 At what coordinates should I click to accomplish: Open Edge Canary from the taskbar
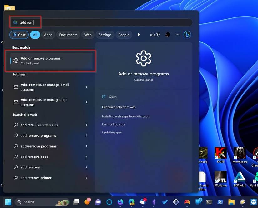click(131, 202)
